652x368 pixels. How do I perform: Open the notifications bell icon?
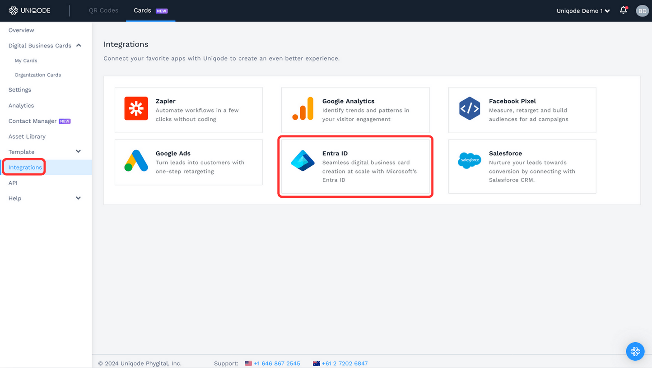[623, 10]
